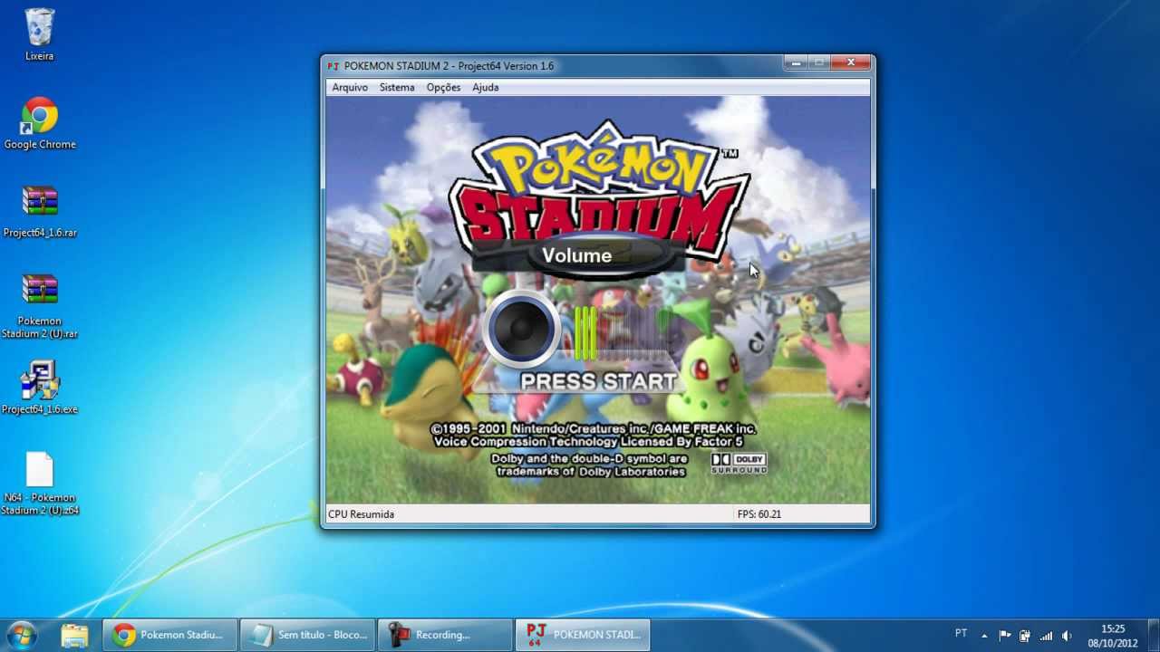Open the Opções menu
The height and width of the screenshot is (652, 1160).
click(x=443, y=87)
